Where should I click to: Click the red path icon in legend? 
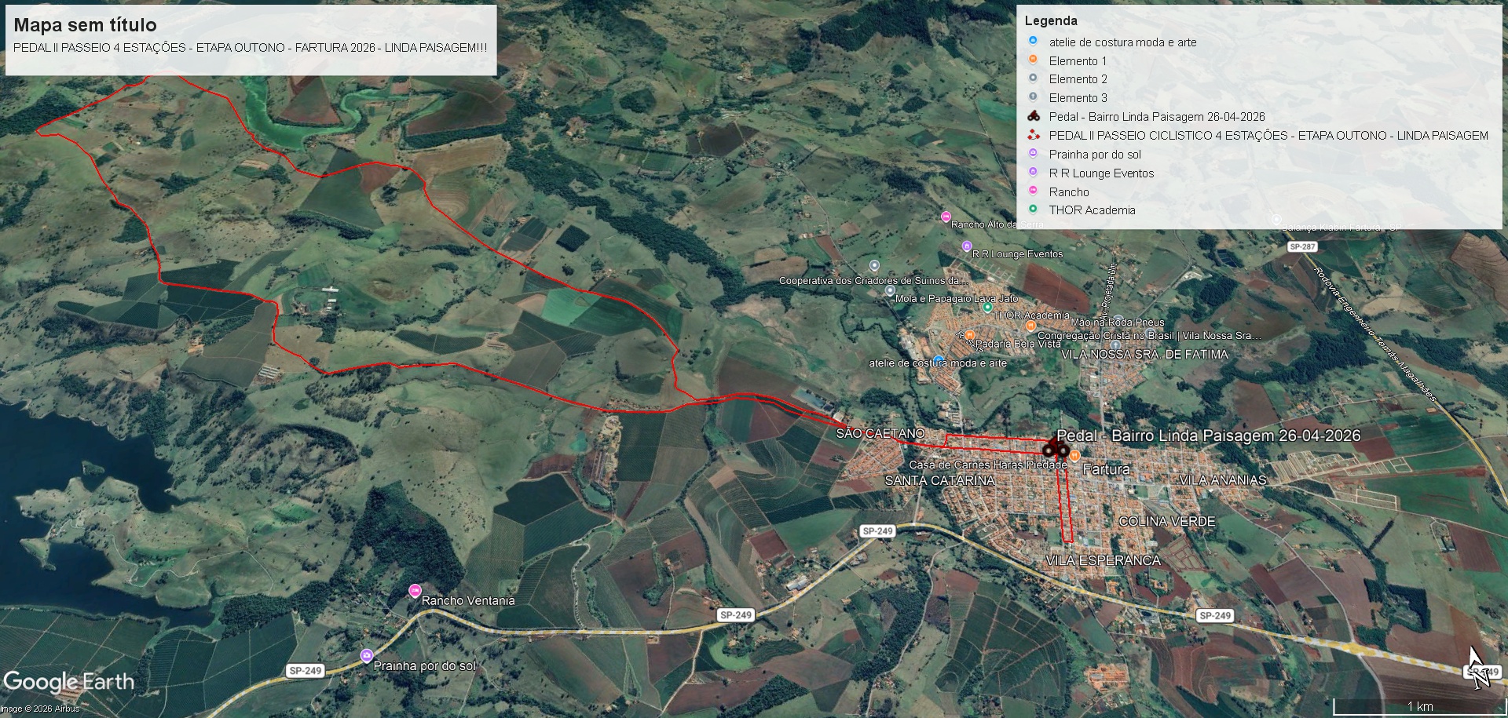[1034, 135]
